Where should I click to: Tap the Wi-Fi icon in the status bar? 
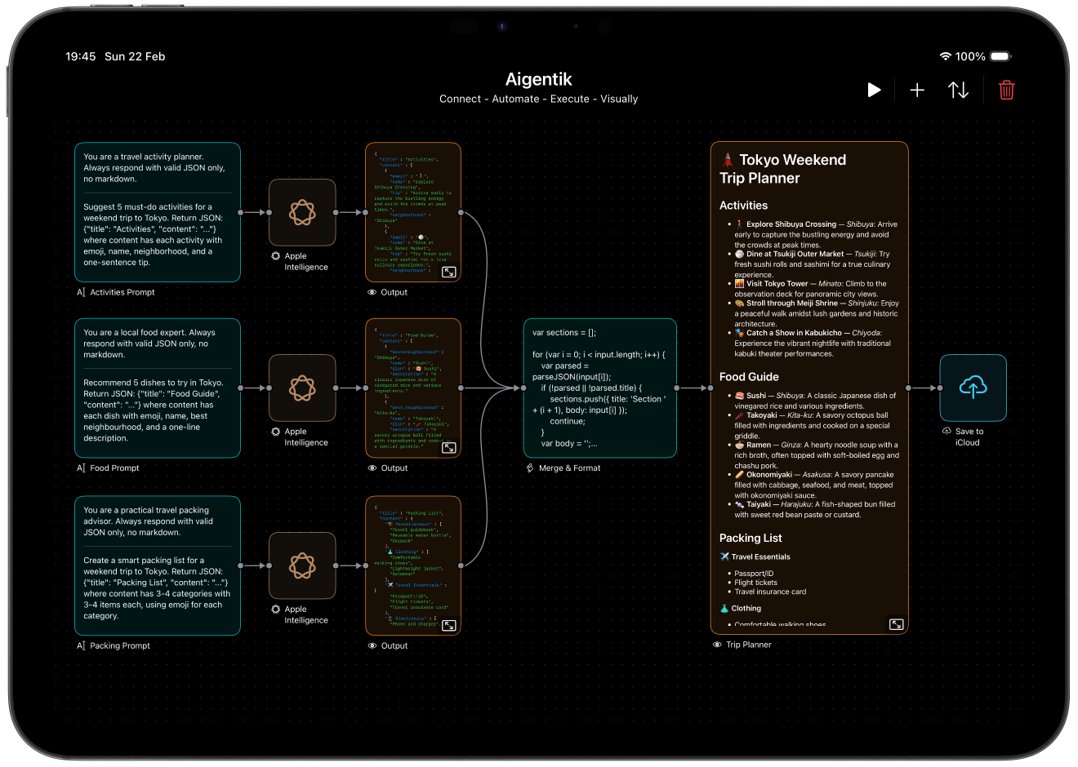947,56
